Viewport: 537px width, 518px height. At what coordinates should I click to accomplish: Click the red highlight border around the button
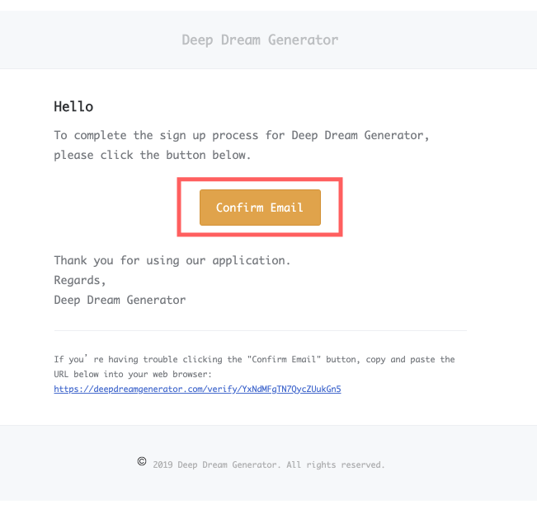pyautogui.click(x=260, y=180)
